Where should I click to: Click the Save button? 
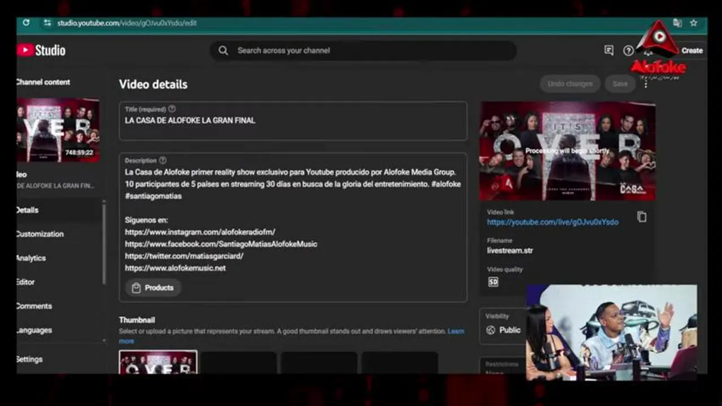pyautogui.click(x=620, y=84)
